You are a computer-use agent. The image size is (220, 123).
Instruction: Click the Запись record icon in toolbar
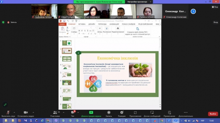click(109, 112)
